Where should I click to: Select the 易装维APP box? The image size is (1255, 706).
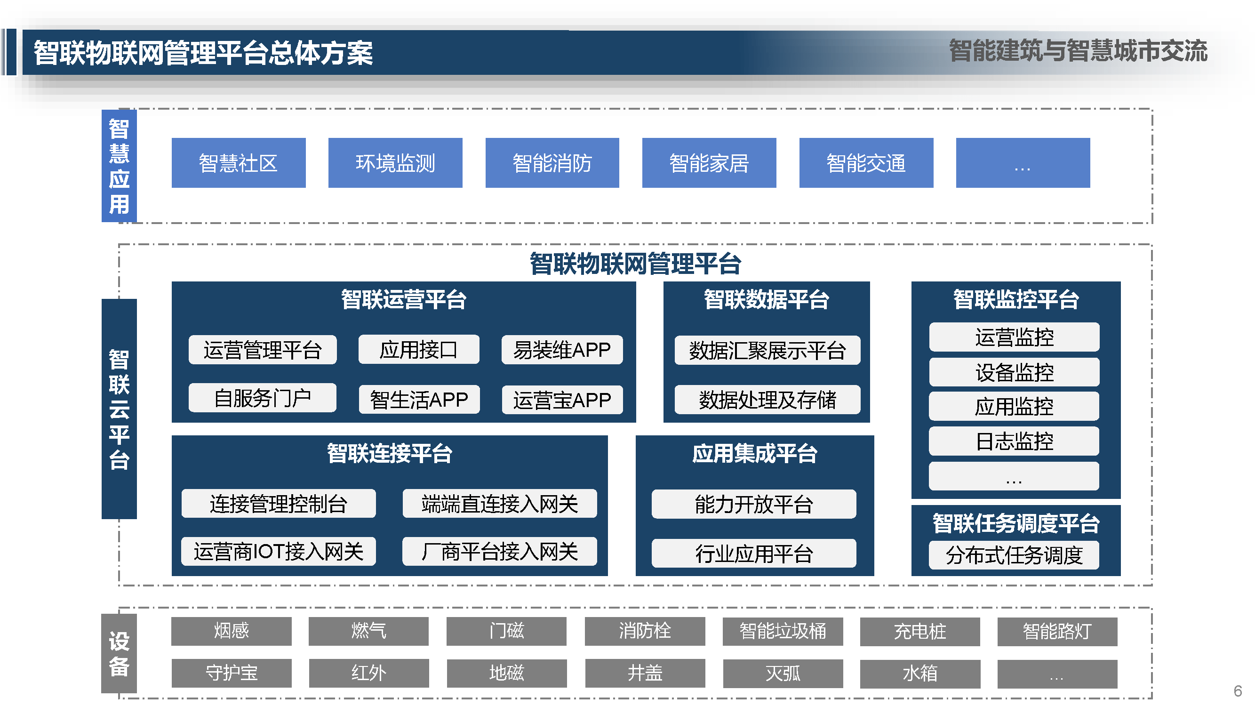pos(562,350)
